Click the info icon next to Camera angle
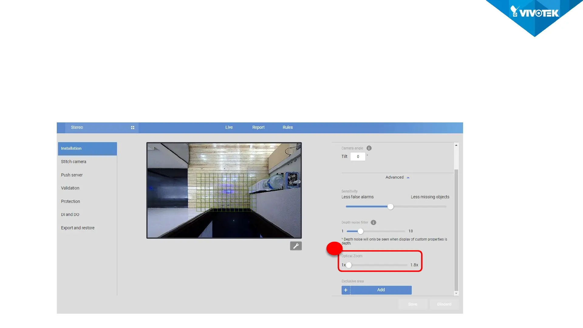 click(x=369, y=148)
